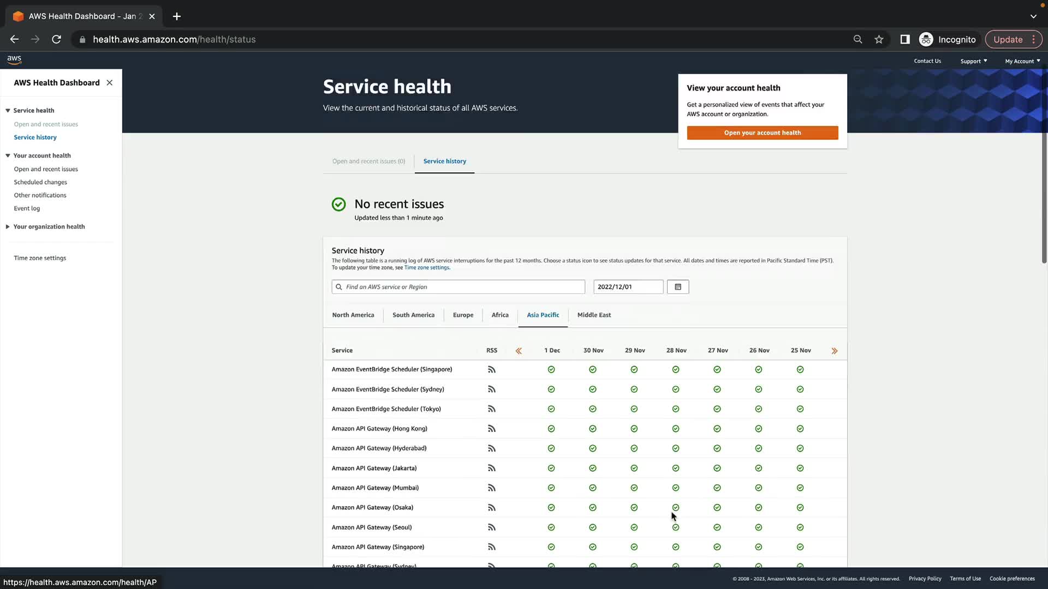Image resolution: width=1048 pixels, height=589 pixels.
Task: Bookmark this page with star icon
Action: coord(879,39)
